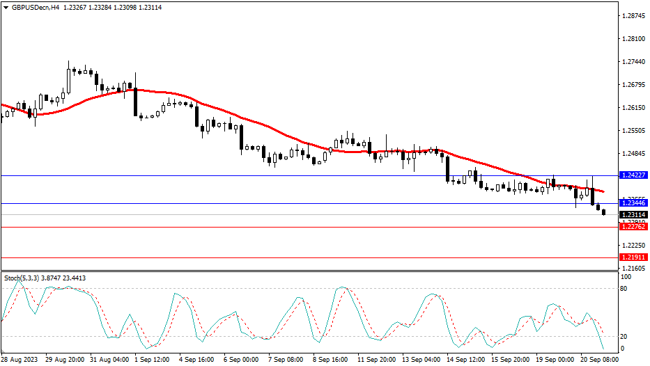The width and height of the screenshot is (650, 366).
Task: Click the 28 Aug 2023 date label
Action: click(x=21, y=360)
